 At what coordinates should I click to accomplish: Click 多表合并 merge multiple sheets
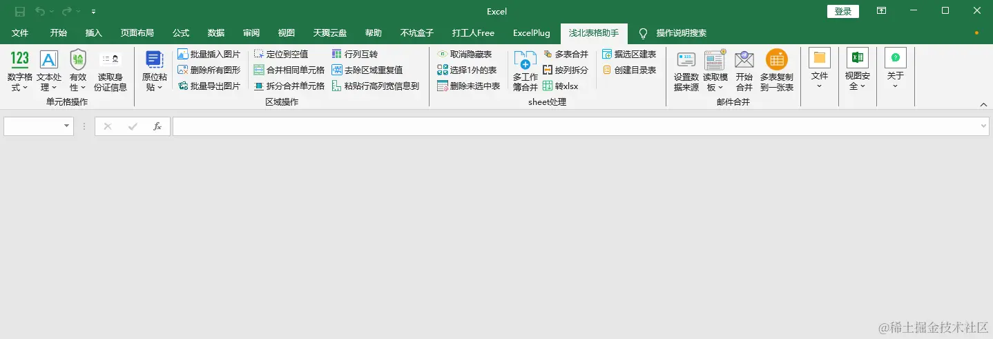[566, 54]
